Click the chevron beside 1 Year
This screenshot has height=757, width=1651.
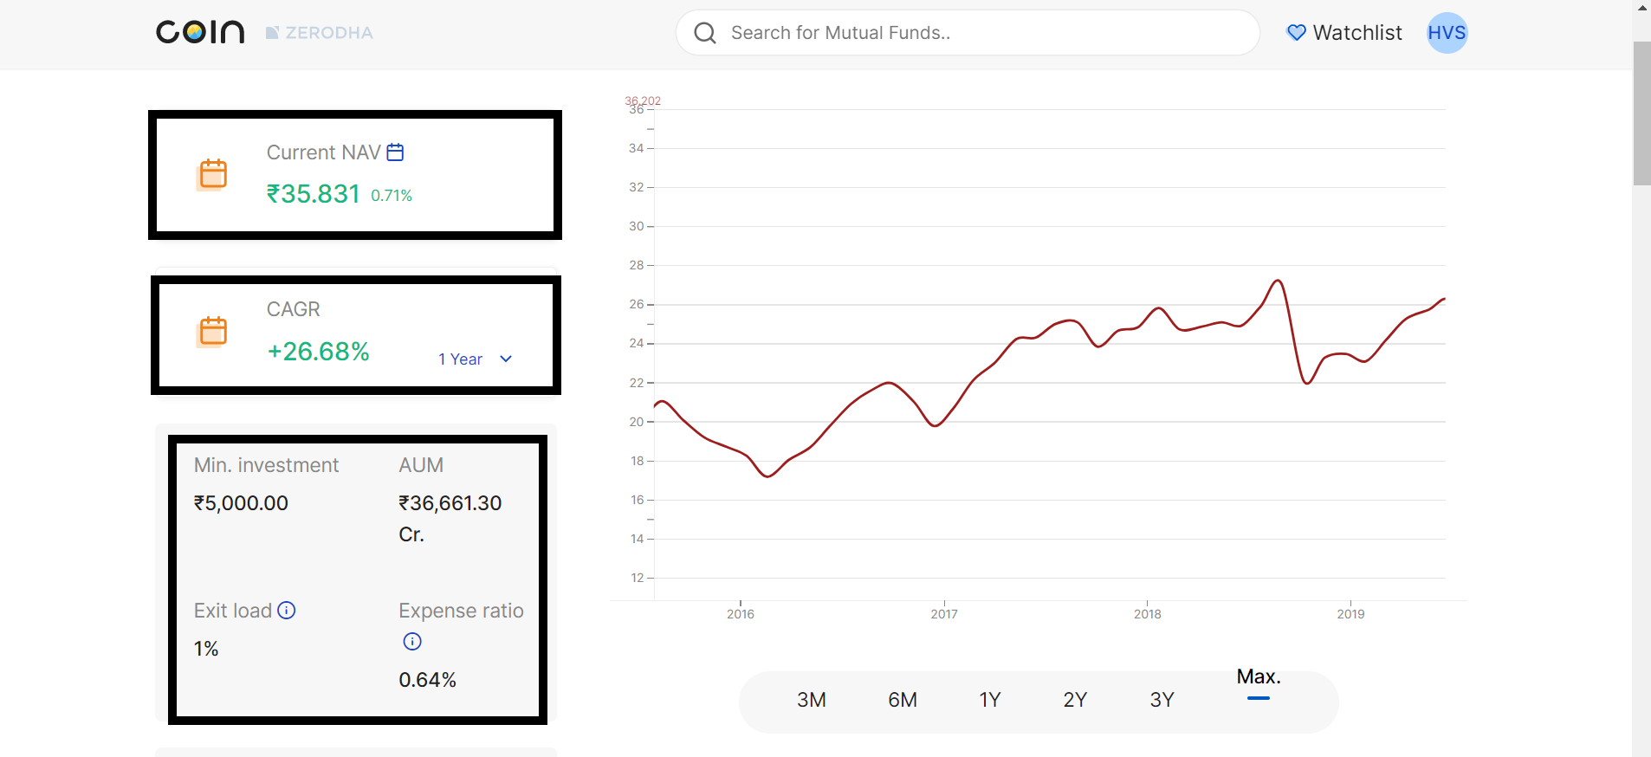coord(506,359)
